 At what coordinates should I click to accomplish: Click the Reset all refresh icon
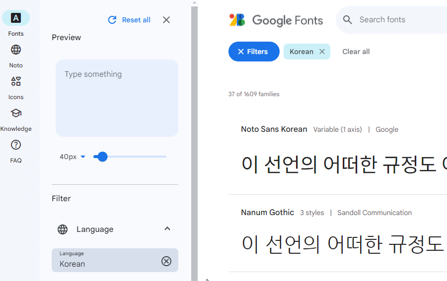point(112,20)
